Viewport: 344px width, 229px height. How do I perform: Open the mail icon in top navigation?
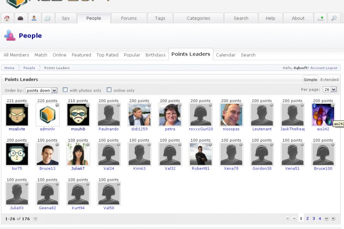pyautogui.click(x=47, y=18)
